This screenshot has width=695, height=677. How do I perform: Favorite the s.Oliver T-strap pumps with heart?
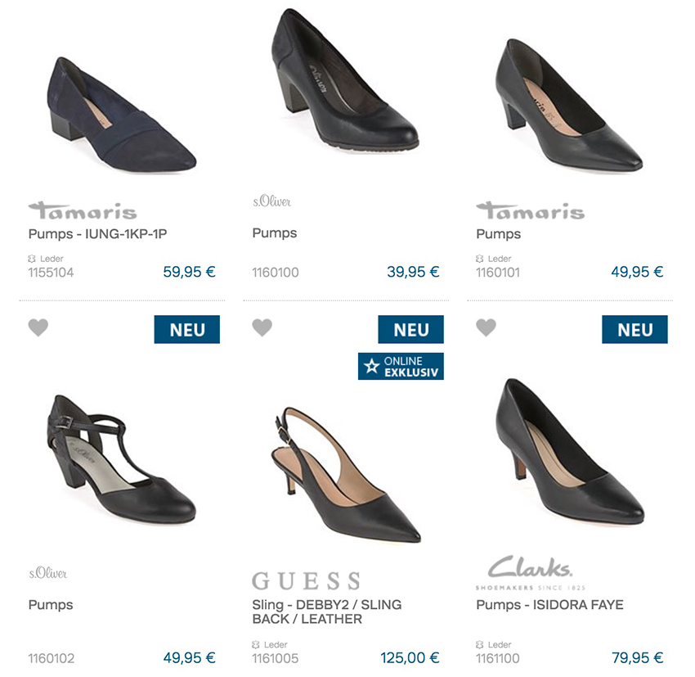38,328
